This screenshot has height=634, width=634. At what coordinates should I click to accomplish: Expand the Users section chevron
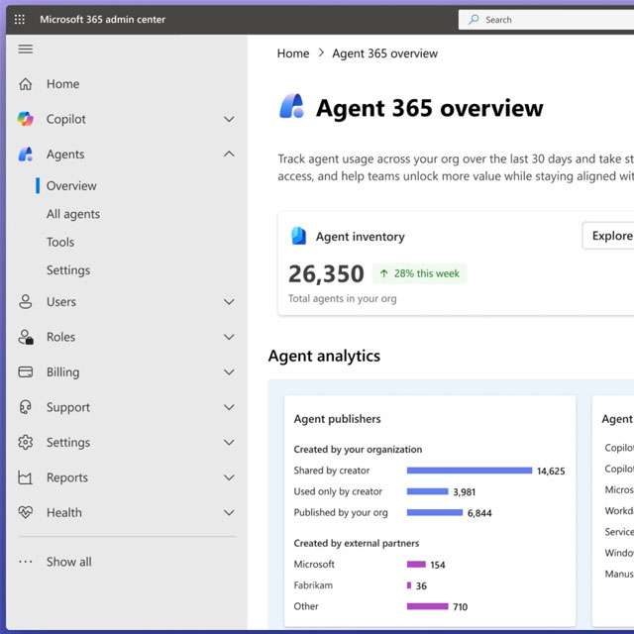[229, 302]
